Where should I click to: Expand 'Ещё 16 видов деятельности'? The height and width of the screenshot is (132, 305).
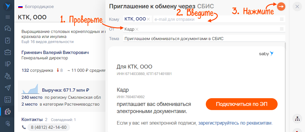[x=47, y=42]
